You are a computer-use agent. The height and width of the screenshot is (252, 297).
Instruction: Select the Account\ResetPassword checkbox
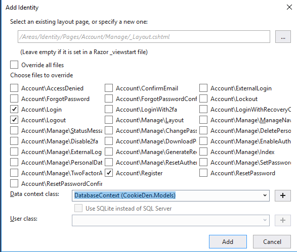pyautogui.click(x=203, y=173)
